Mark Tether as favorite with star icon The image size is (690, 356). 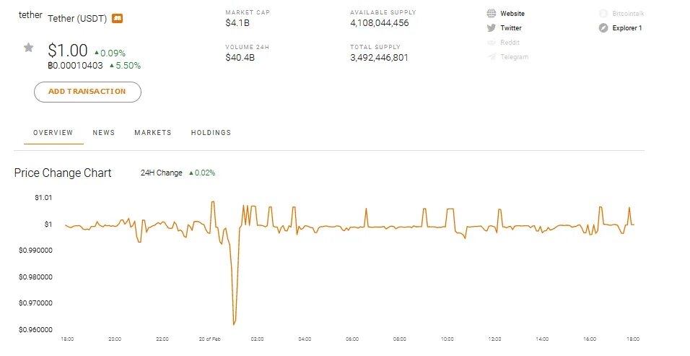point(29,47)
